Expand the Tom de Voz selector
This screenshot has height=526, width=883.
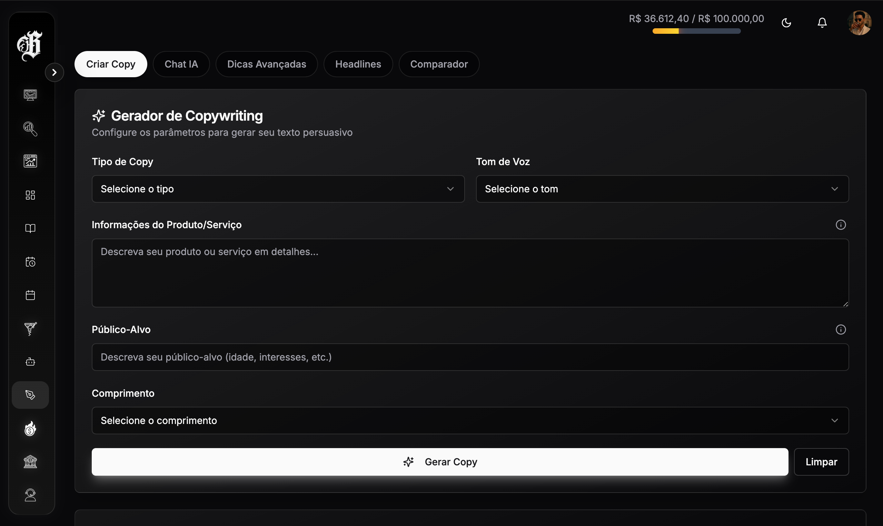tap(662, 189)
